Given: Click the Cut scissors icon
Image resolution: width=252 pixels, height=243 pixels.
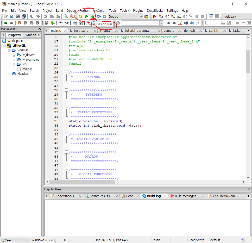Looking at the screenshot, I should (x=46, y=16).
